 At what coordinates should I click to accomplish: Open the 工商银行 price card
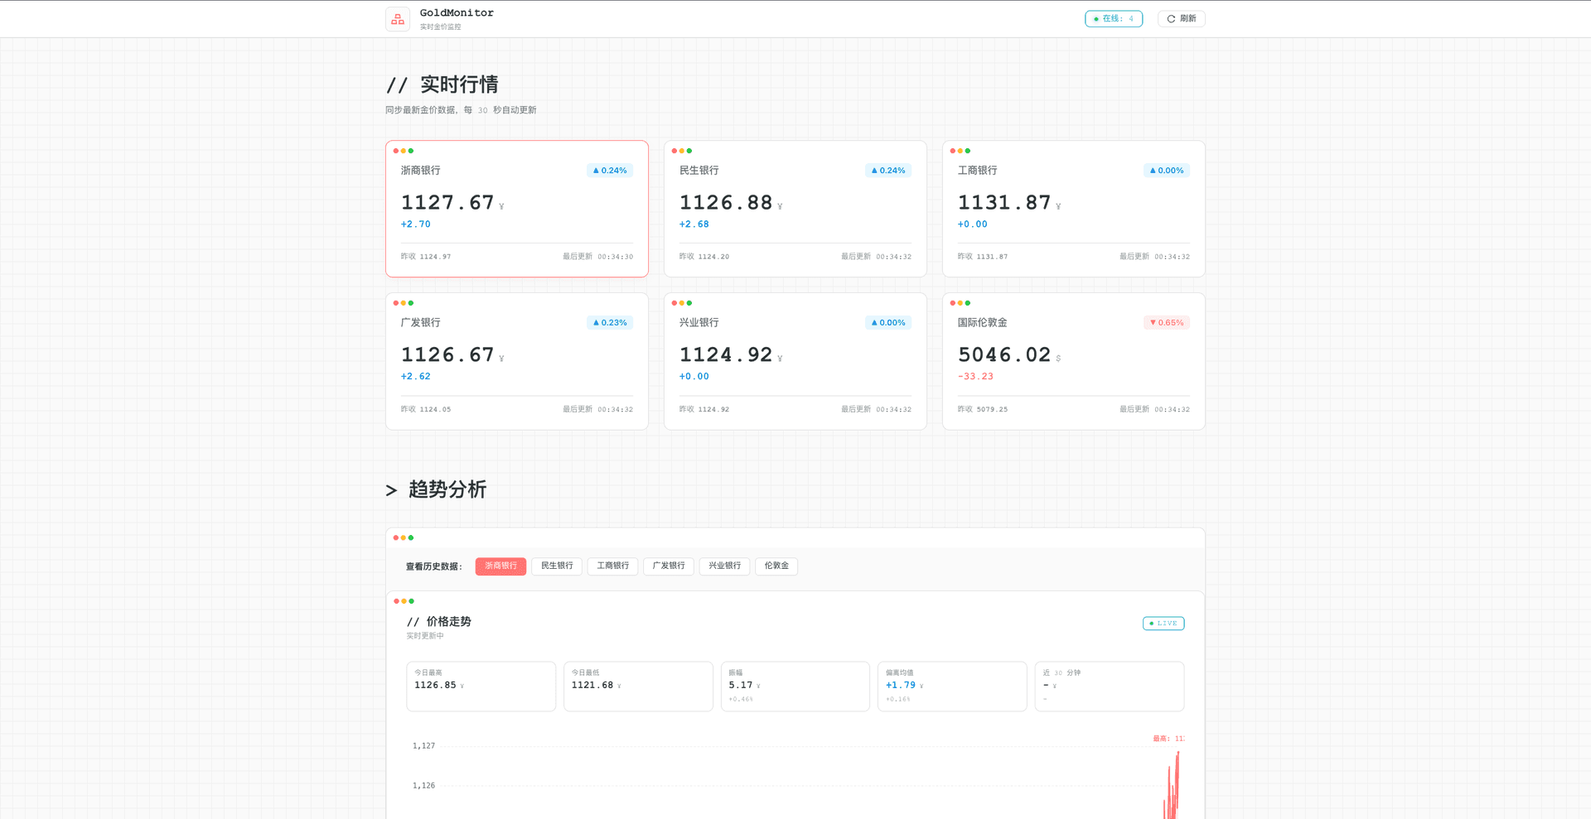coord(1073,209)
